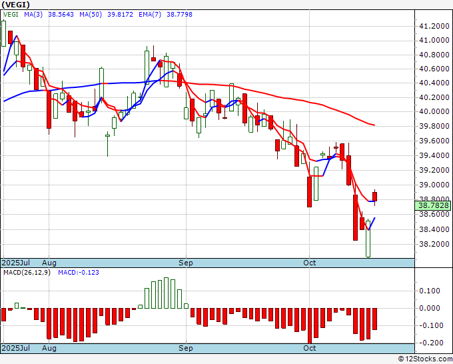
Task: Click the EMA(7) value 38.7798
Action: coord(179,15)
